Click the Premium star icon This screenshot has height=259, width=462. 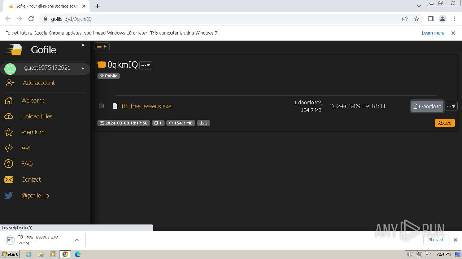9,132
